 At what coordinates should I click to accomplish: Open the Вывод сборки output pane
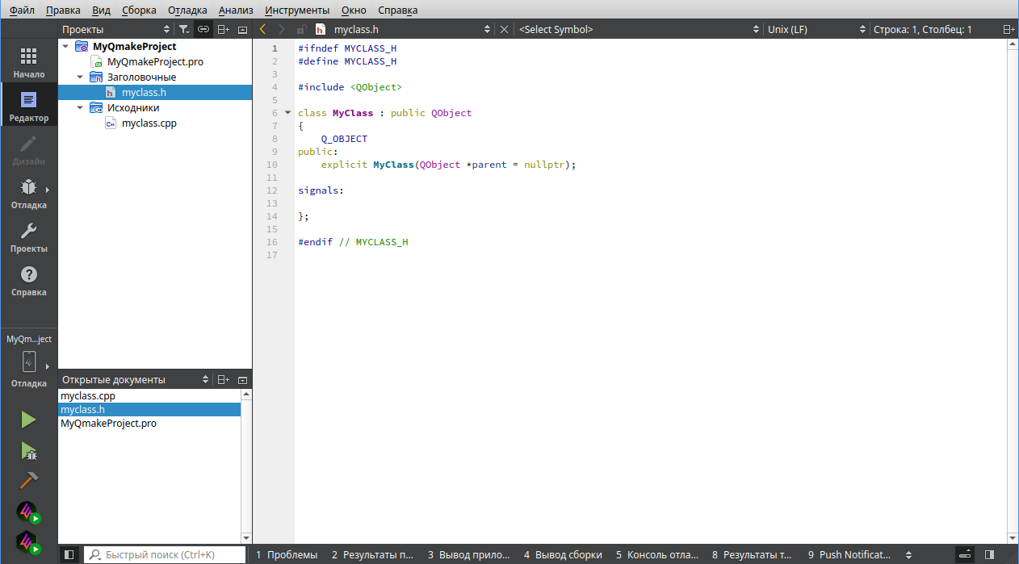[563, 555]
